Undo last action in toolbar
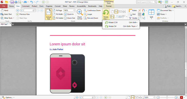The image size is (187, 99). tap(32, 2)
